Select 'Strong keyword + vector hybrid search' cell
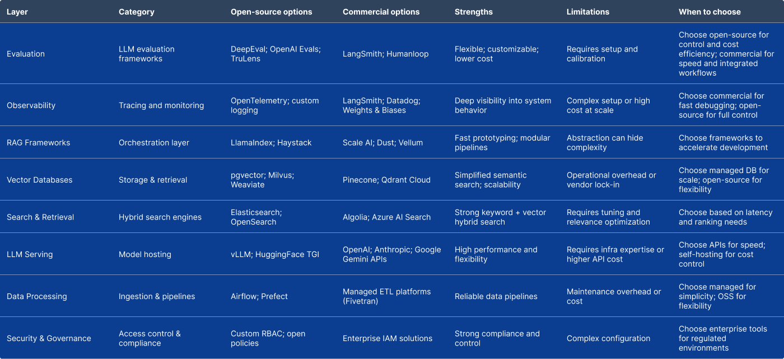784x359 pixels. point(500,217)
